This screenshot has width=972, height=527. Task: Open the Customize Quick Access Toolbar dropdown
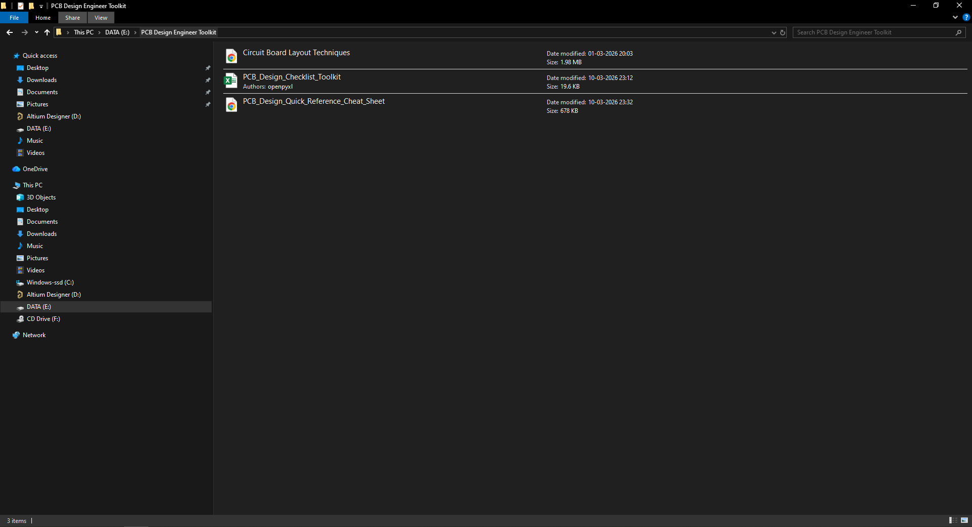41,6
